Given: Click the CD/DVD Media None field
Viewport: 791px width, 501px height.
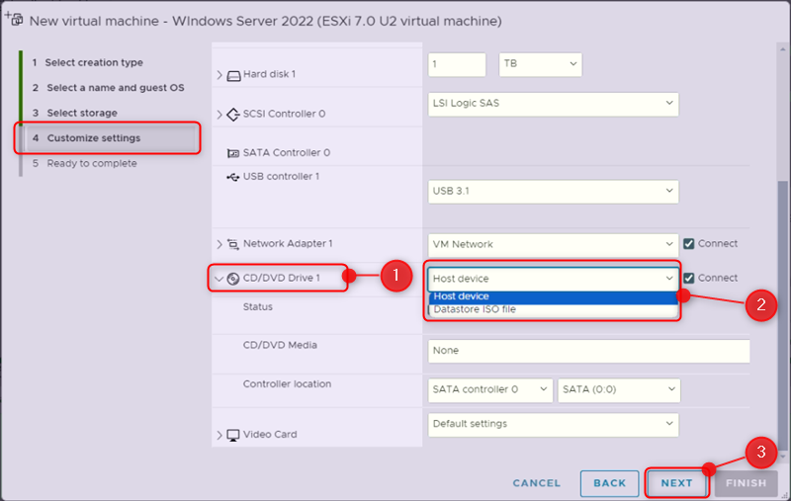Looking at the screenshot, I should pyautogui.click(x=588, y=351).
